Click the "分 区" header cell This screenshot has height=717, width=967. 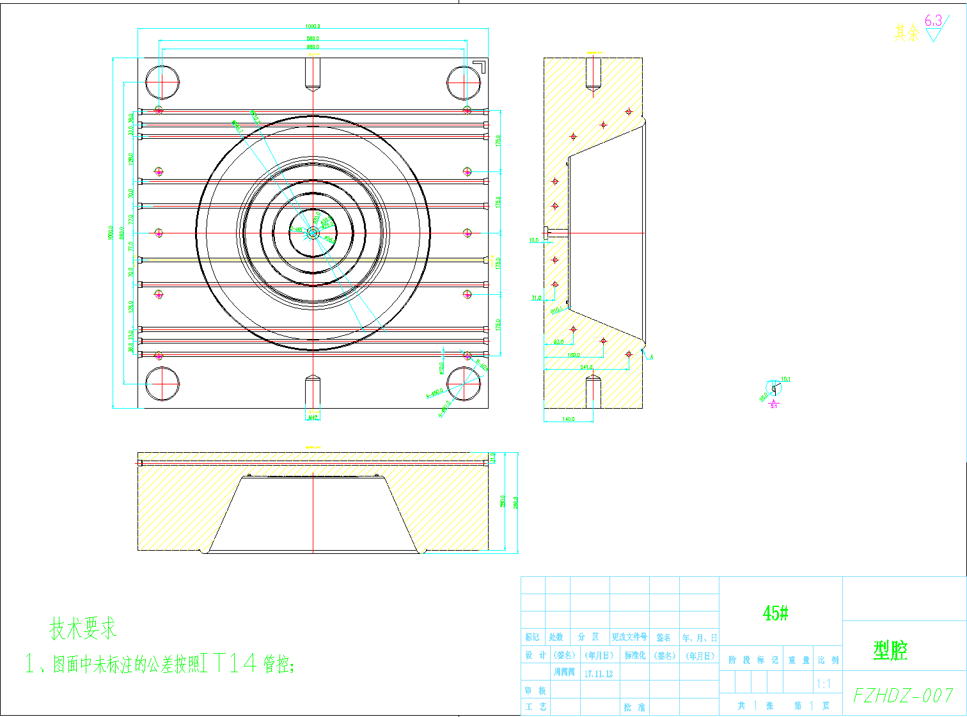[588, 637]
